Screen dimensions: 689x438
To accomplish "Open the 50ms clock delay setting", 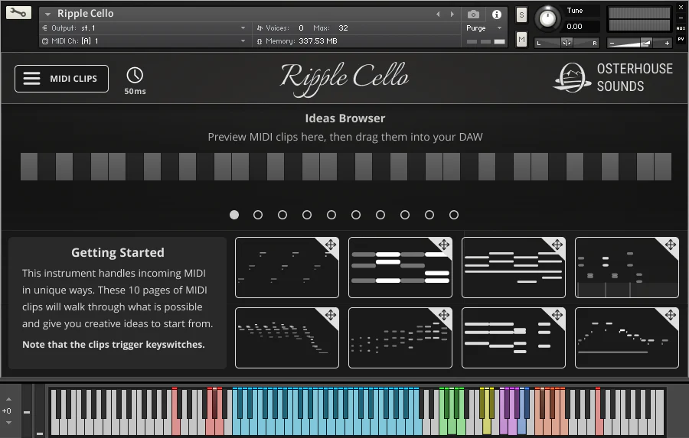I will [135, 80].
